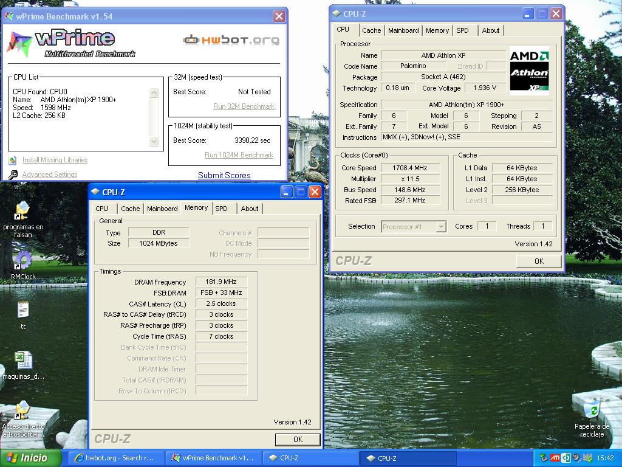622x467 pixels.
Task: Open Advanced Settings link in wPrime
Action: [x=50, y=175]
